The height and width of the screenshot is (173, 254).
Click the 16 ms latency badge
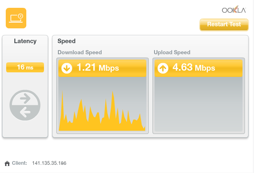click(x=25, y=67)
